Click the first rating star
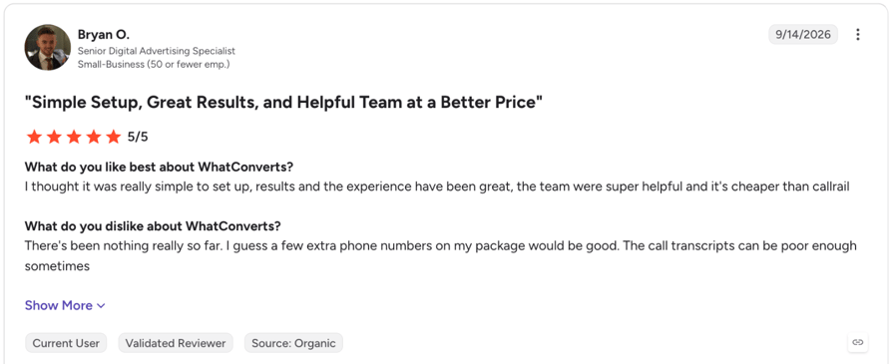This screenshot has width=892, height=364. click(x=34, y=137)
